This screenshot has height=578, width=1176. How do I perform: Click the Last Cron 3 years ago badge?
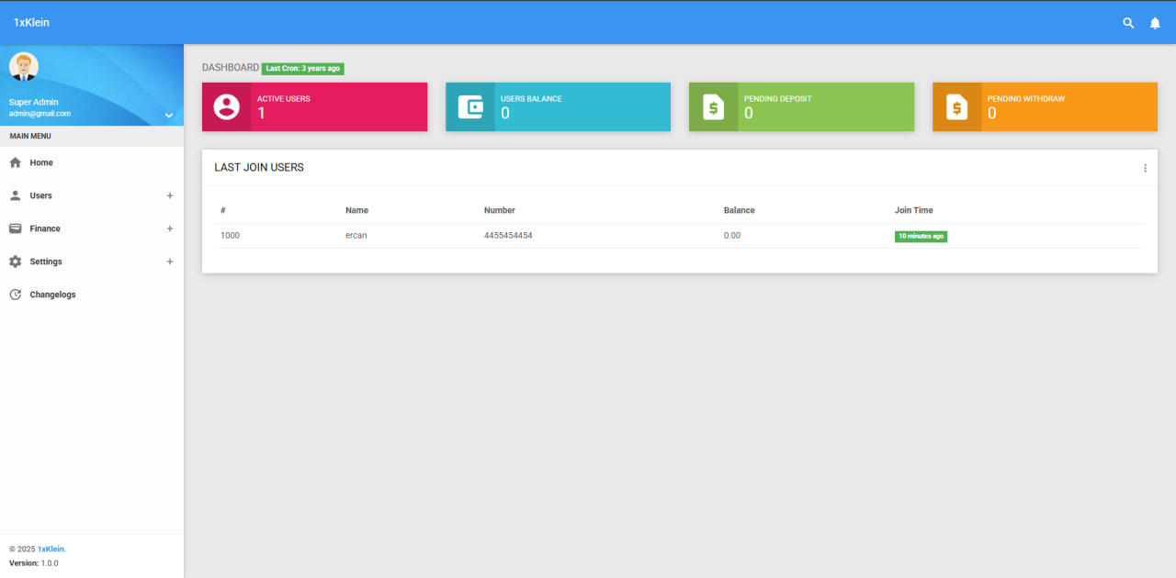tap(303, 69)
